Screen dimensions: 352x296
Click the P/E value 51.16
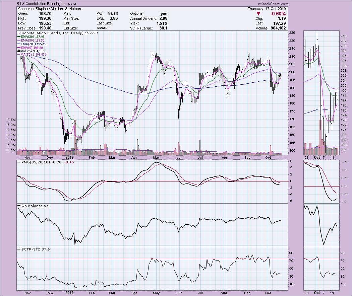tap(112, 14)
